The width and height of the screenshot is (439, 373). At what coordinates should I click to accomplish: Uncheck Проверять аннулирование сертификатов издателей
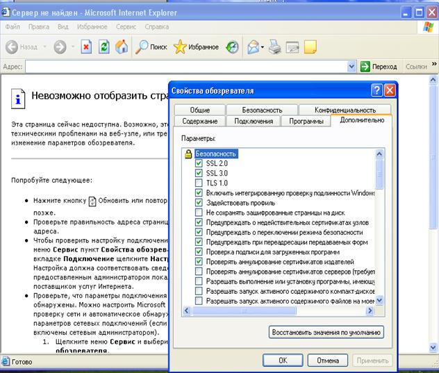point(199,262)
